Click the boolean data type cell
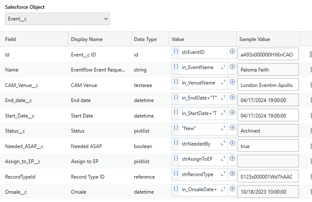 tap(143, 146)
